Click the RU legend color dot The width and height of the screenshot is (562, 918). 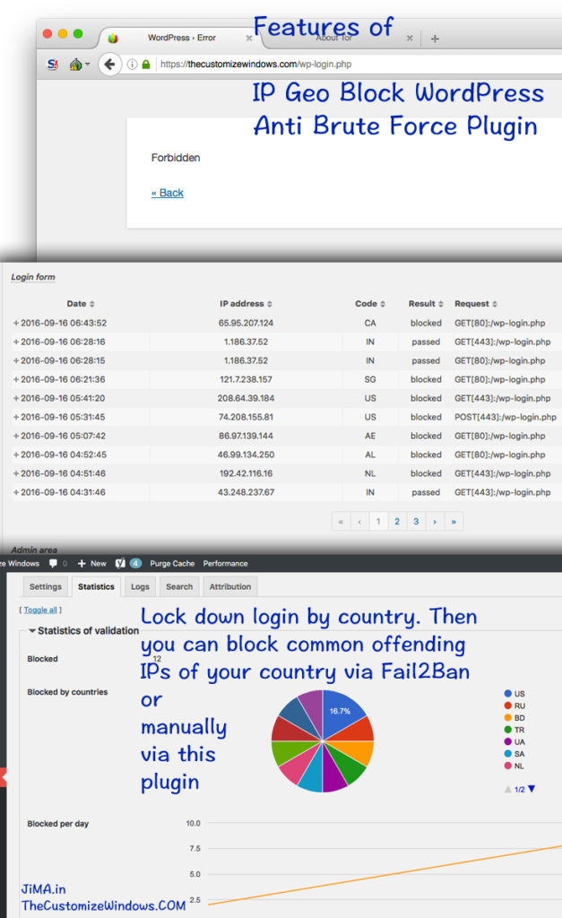point(508,706)
